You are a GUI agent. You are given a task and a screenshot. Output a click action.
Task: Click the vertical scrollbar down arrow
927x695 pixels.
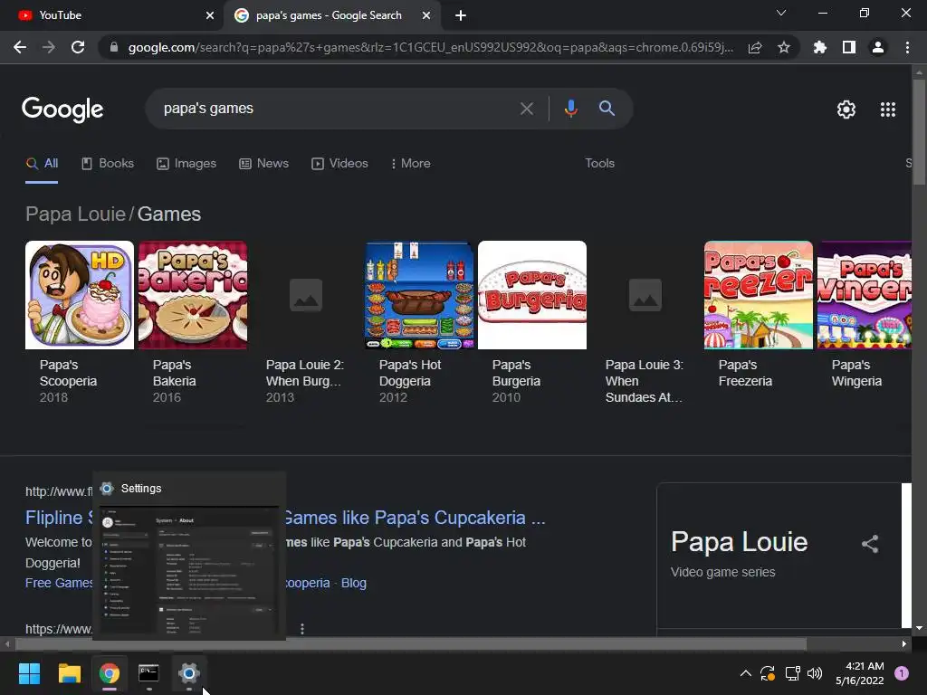(919, 628)
